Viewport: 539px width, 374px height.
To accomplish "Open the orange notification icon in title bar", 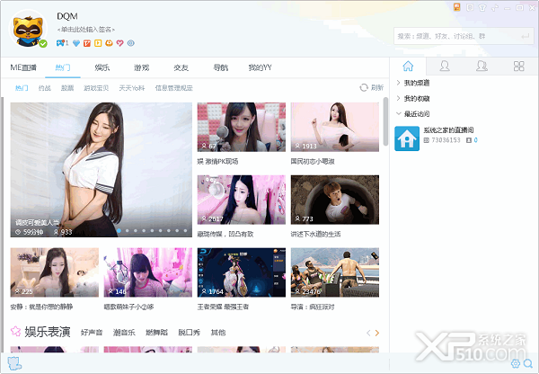I will 457,7.
